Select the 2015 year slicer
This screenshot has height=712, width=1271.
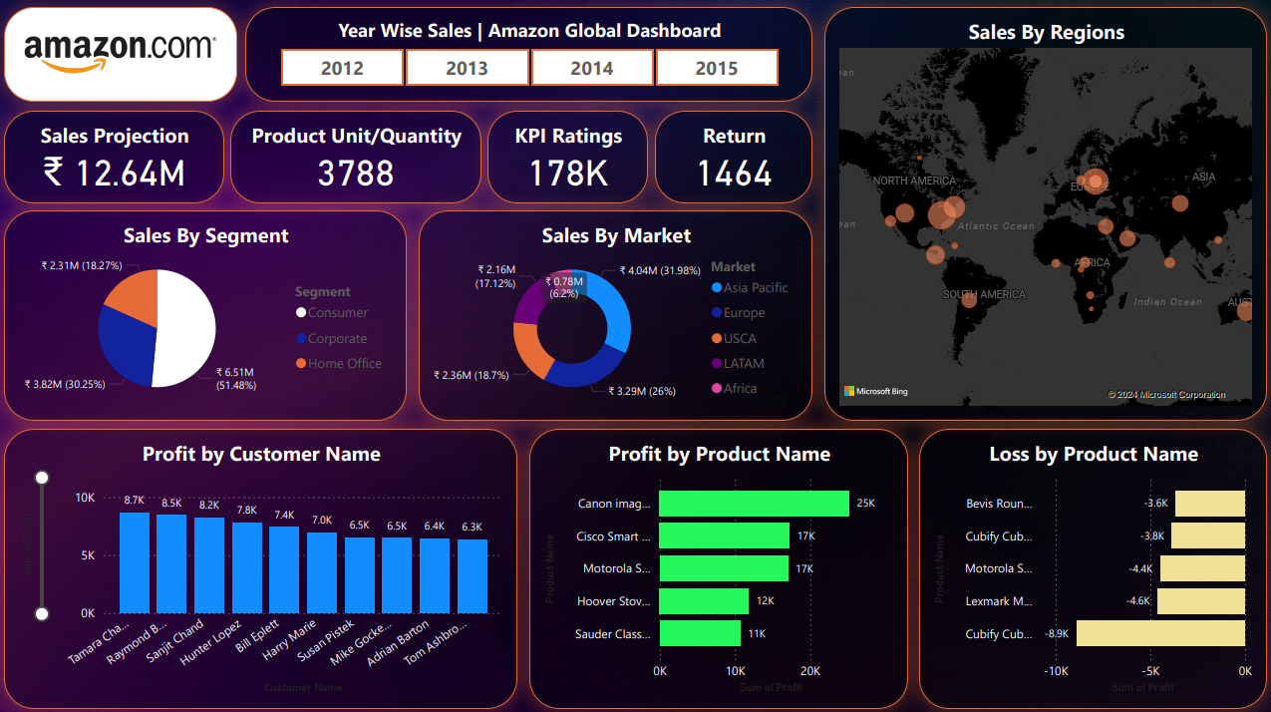pos(717,68)
